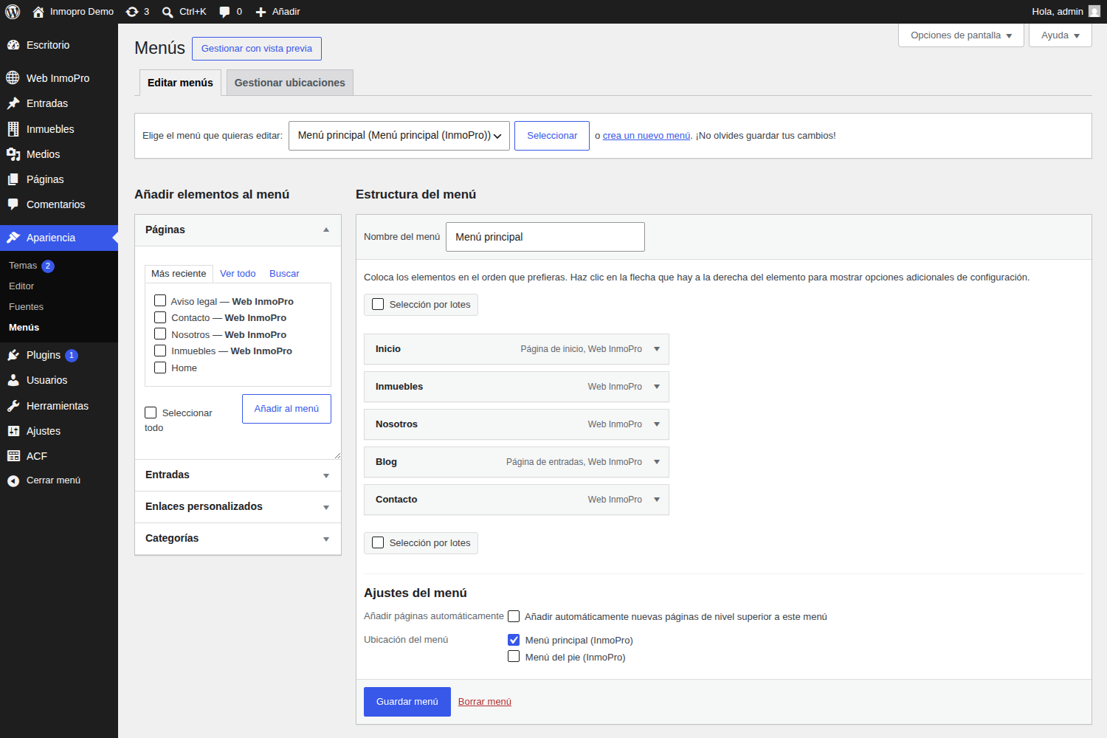Click the home icon beside Inmopro Demo

click(x=38, y=12)
